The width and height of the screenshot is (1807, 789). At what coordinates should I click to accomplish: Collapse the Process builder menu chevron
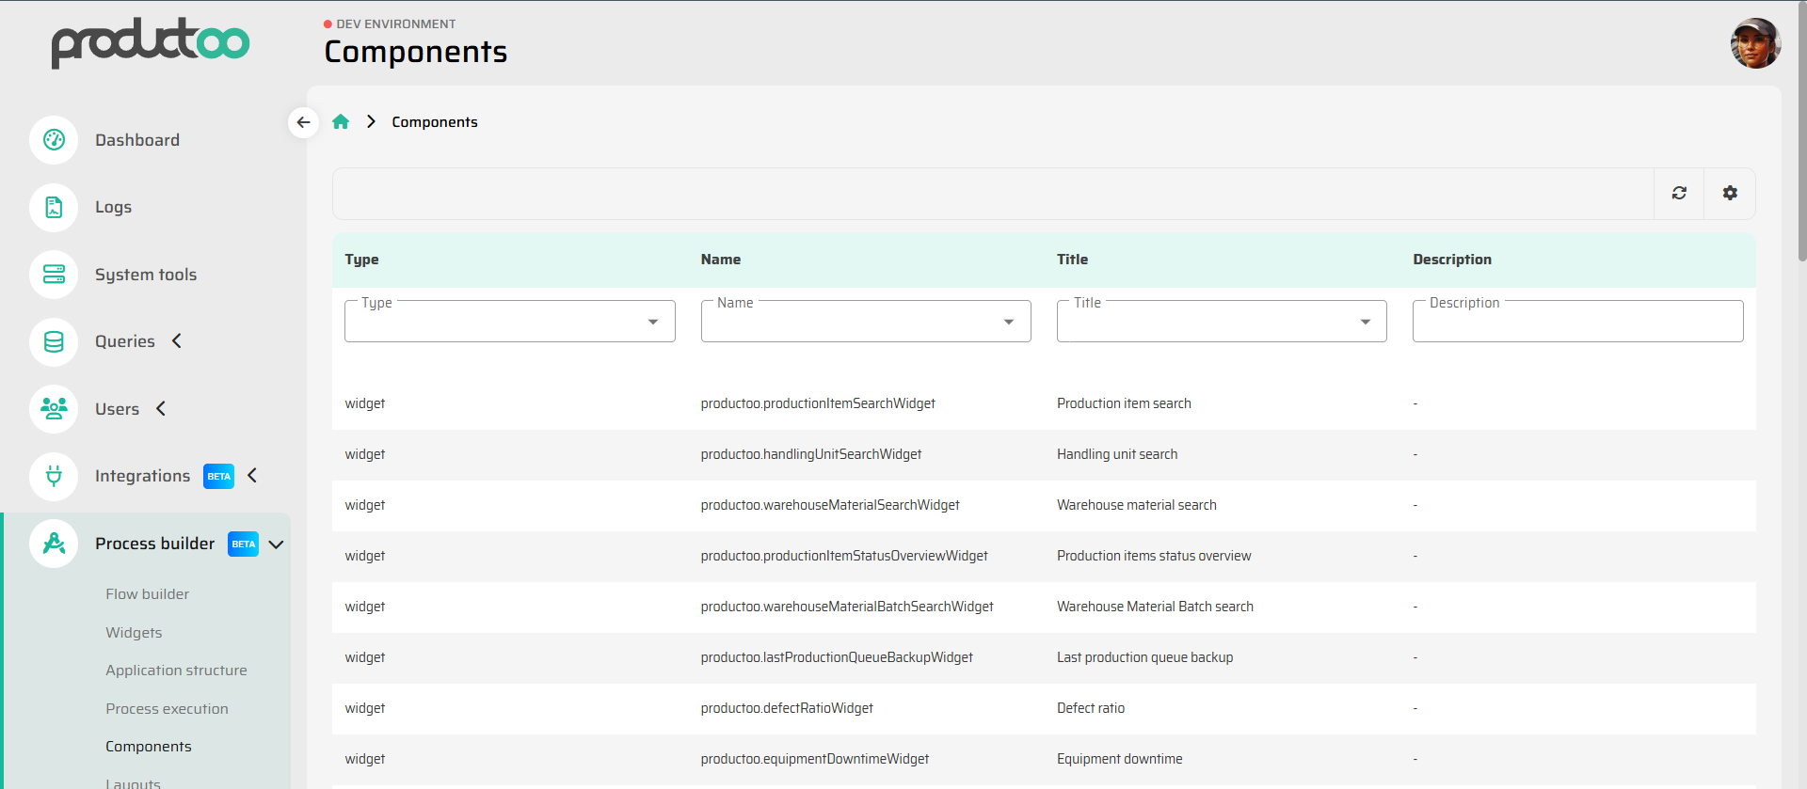click(x=277, y=544)
